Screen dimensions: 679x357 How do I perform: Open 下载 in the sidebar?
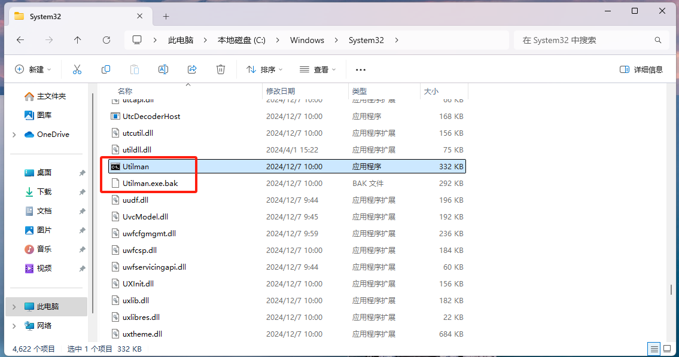[x=38, y=192]
